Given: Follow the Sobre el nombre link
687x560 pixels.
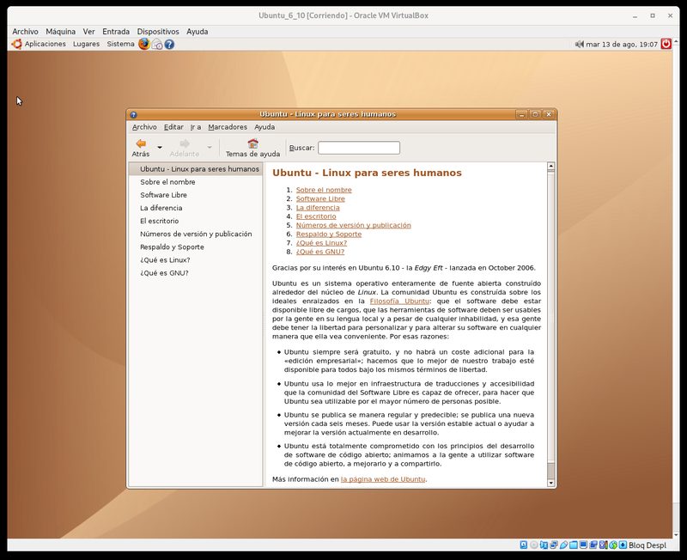Looking at the screenshot, I should coord(324,190).
